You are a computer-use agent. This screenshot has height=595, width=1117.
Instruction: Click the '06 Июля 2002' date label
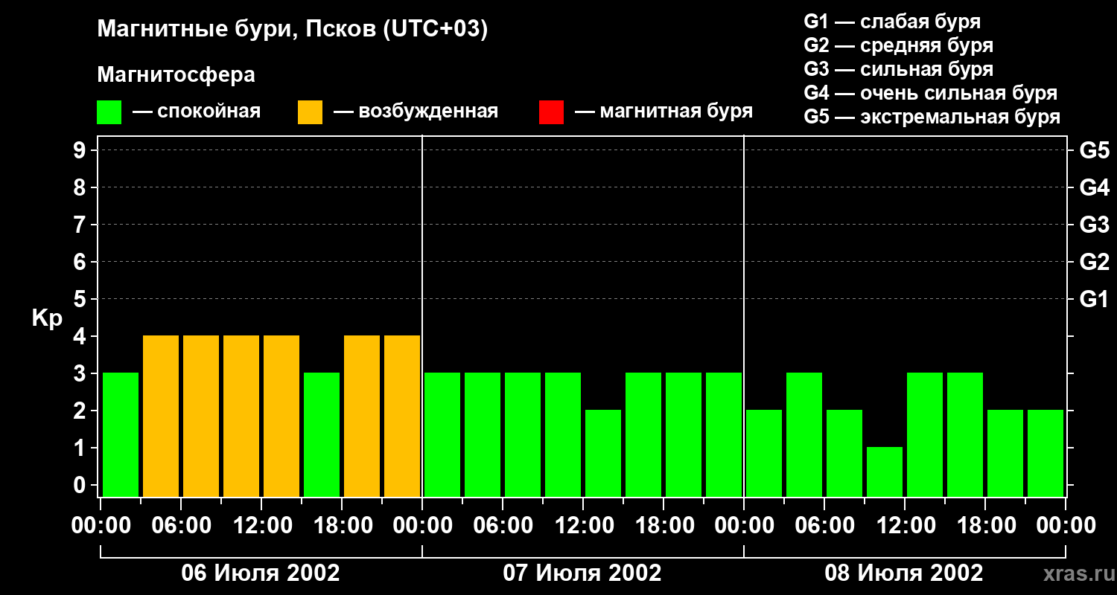pos(261,573)
